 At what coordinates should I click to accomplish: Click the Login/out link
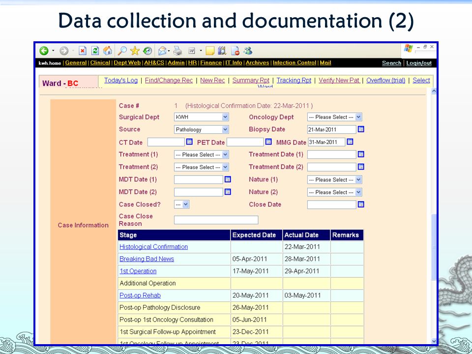point(419,63)
